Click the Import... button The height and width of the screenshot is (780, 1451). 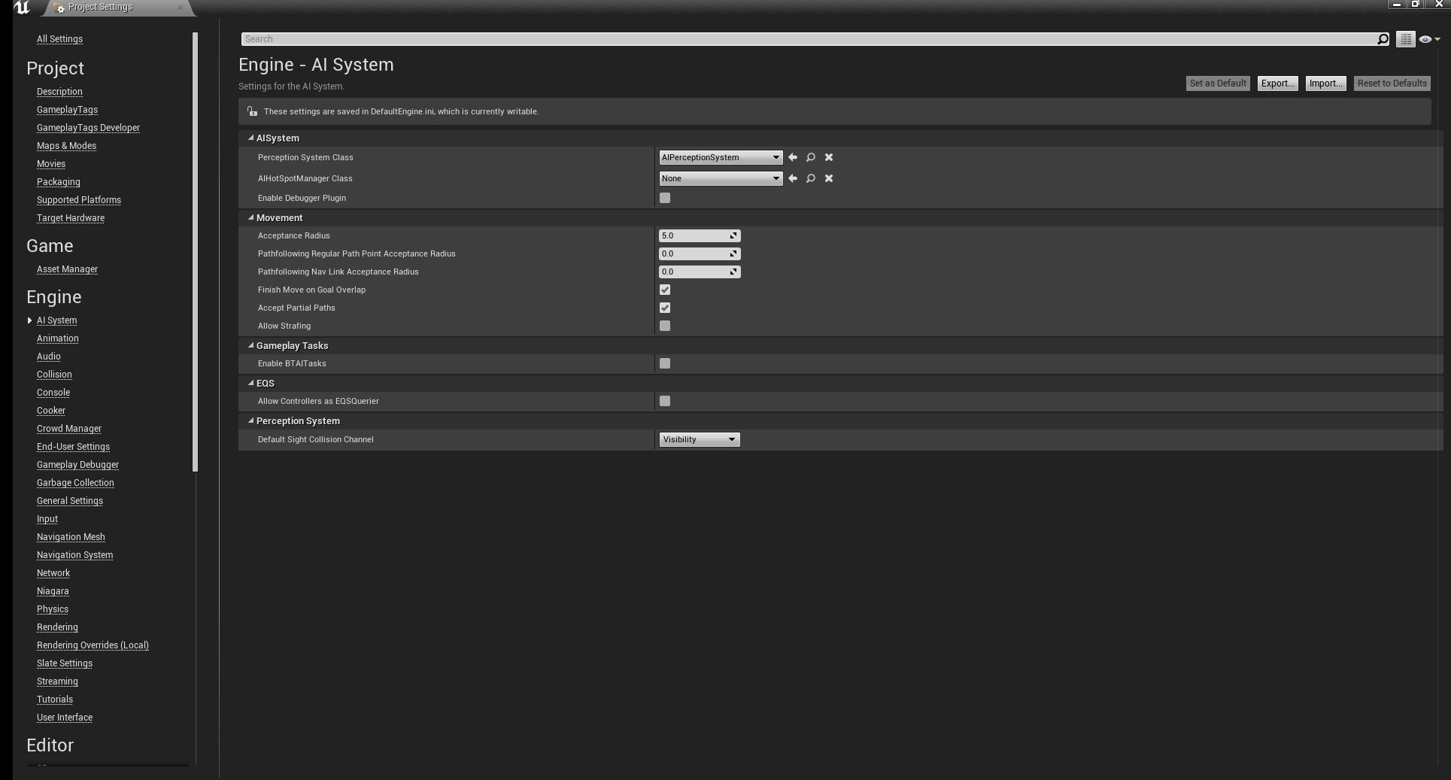pos(1325,83)
